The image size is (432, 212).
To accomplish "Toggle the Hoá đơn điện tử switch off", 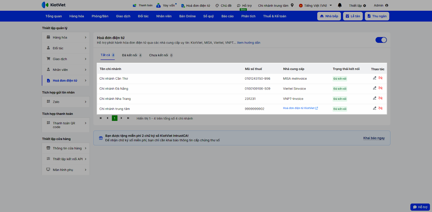I will click(x=381, y=40).
